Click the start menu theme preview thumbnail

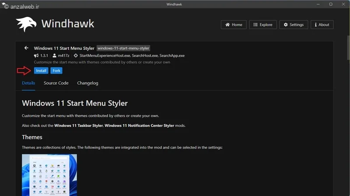pyautogui.click(x=49, y=175)
